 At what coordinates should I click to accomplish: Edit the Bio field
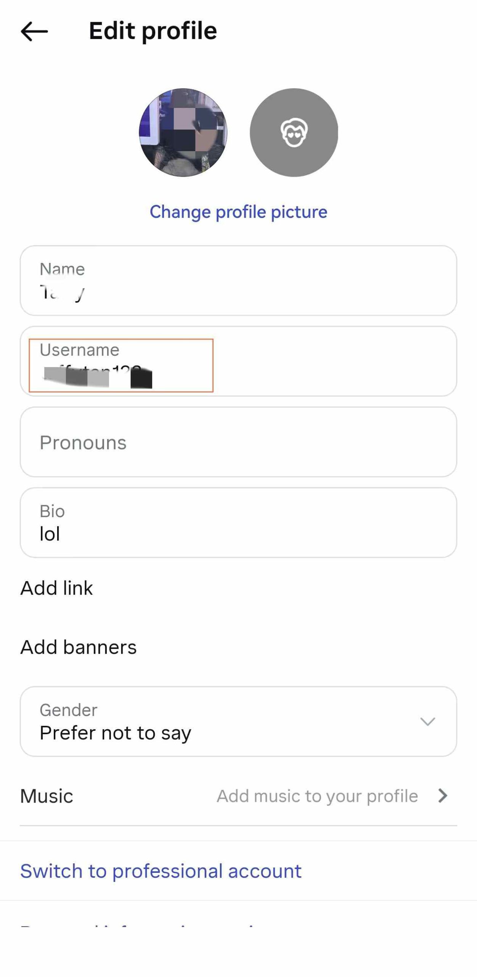[x=238, y=522]
